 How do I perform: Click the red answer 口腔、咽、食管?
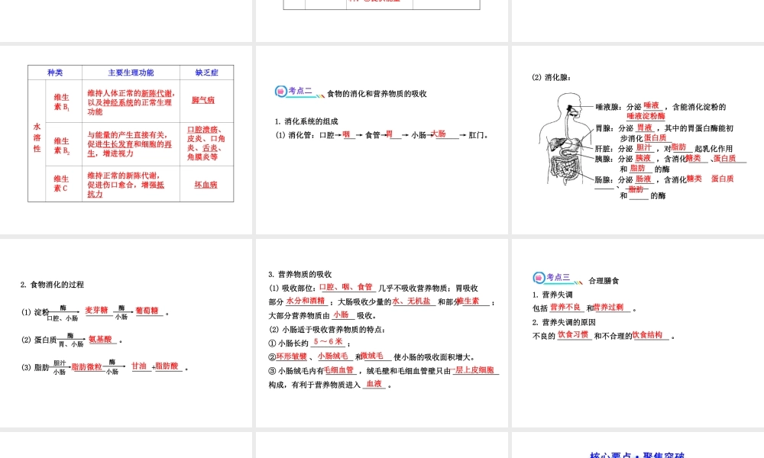point(346,287)
